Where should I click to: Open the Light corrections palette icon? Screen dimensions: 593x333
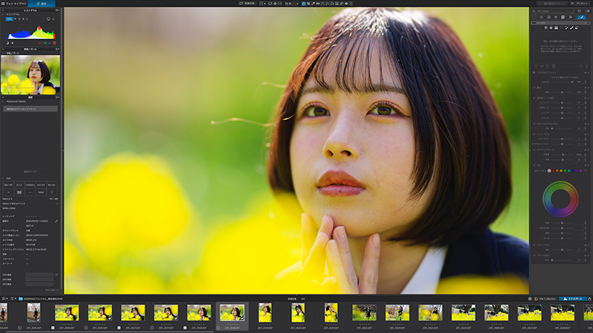click(x=542, y=17)
